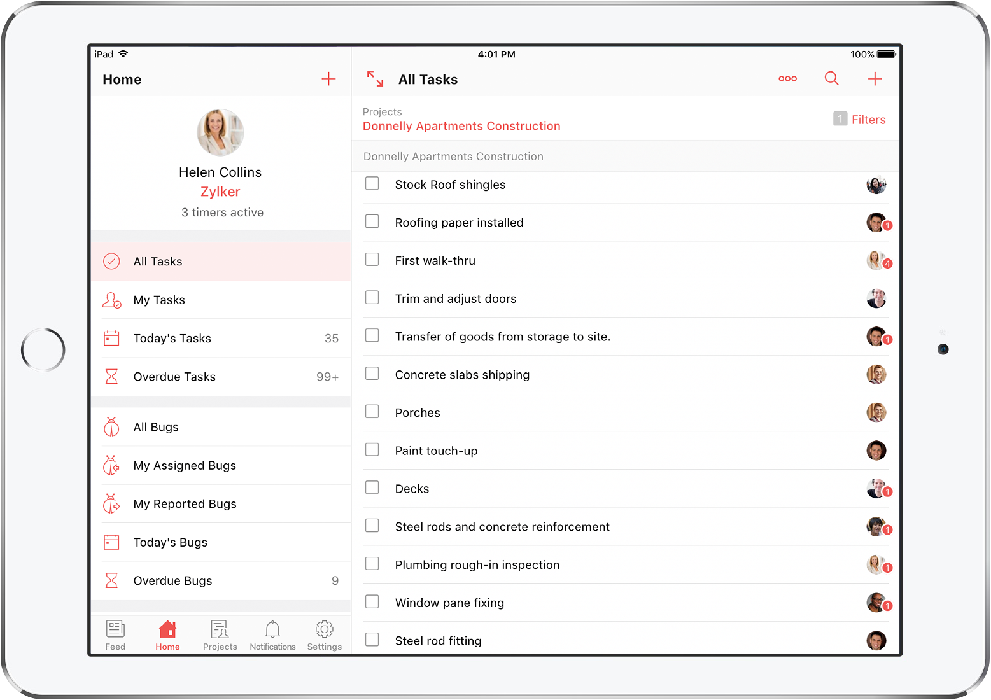This screenshot has height=700, width=991.
Task: Add a new task with the plus icon
Action: pyautogui.click(x=875, y=79)
